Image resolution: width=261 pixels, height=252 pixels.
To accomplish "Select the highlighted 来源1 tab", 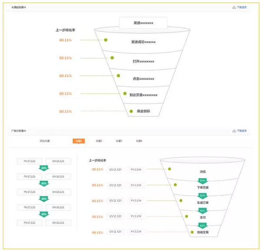I will 79,141.
